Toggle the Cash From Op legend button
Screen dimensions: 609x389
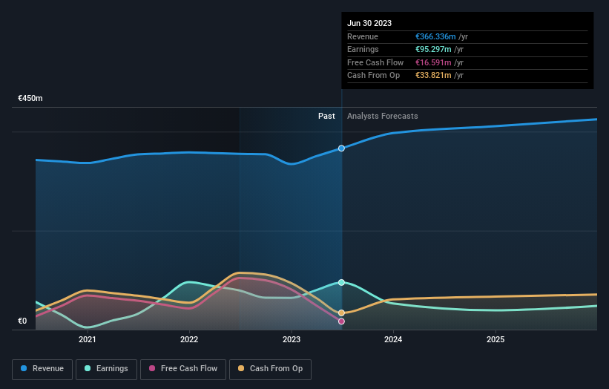(270, 369)
